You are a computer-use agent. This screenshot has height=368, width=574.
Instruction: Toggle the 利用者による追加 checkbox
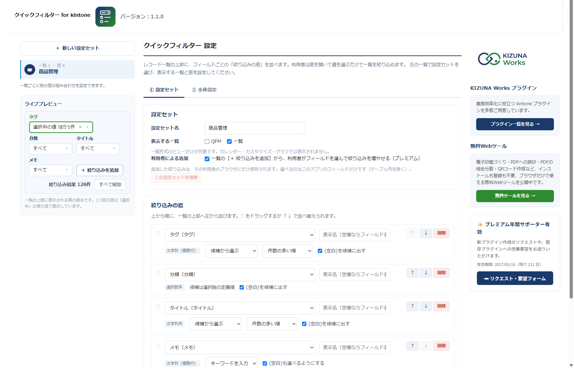point(207,159)
